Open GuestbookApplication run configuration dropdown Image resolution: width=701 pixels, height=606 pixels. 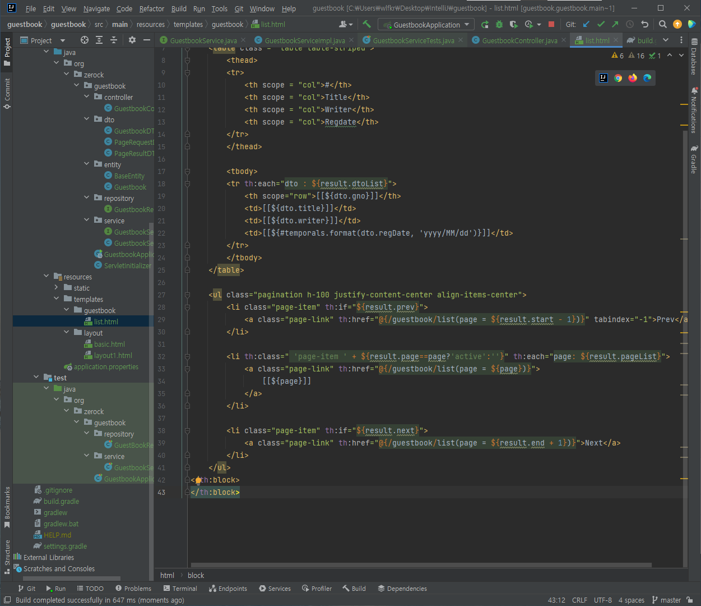426,24
